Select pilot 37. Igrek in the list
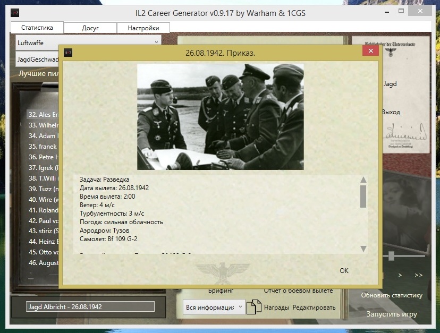The image size is (440, 333). point(43,167)
